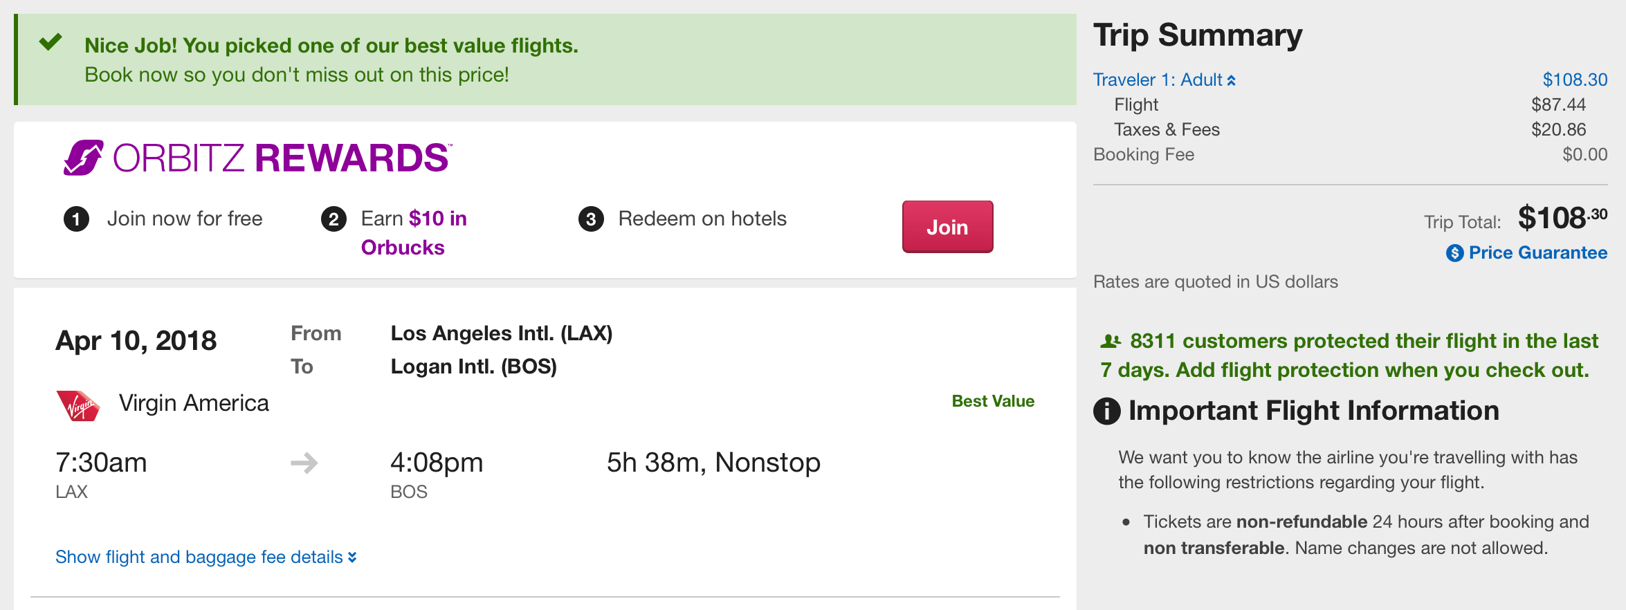Click the customers protected people icon
The width and height of the screenshot is (1626, 610).
click(x=1110, y=341)
